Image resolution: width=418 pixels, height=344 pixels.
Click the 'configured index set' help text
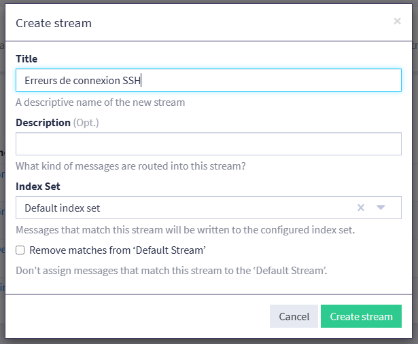185,229
